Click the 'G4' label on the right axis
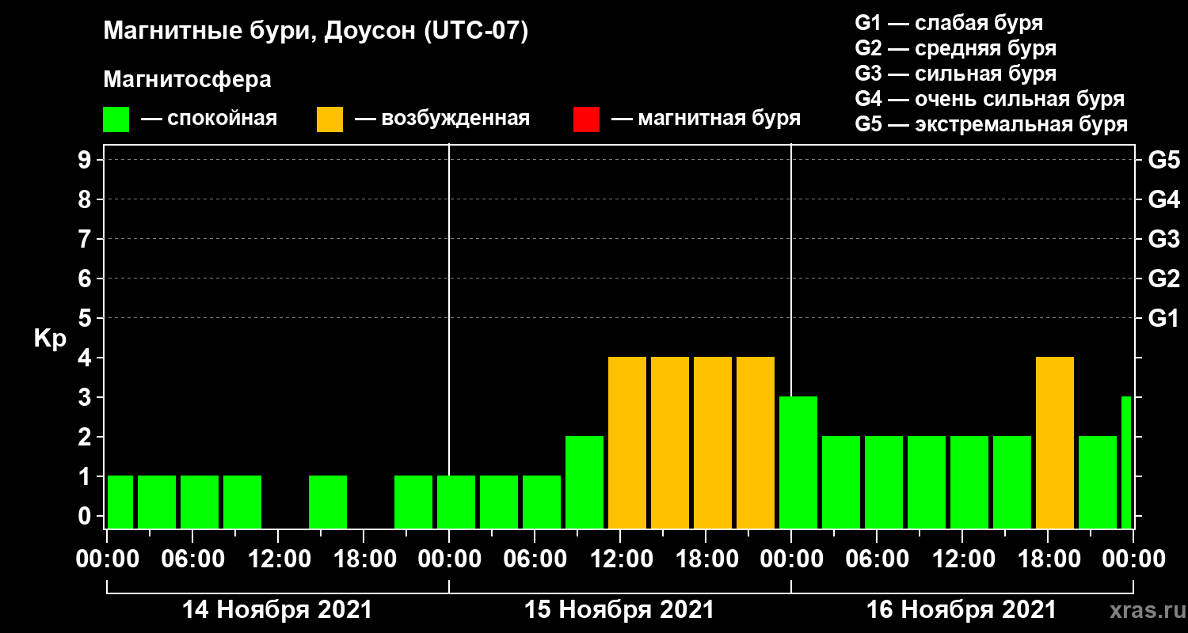Image resolution: width=1188 pixels, height=633 pixels. (1163, 200)
